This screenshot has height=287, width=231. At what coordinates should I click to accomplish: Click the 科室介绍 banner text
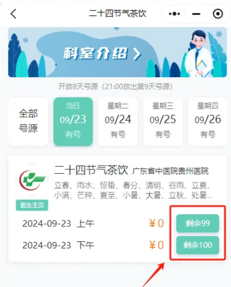(95, 54)
